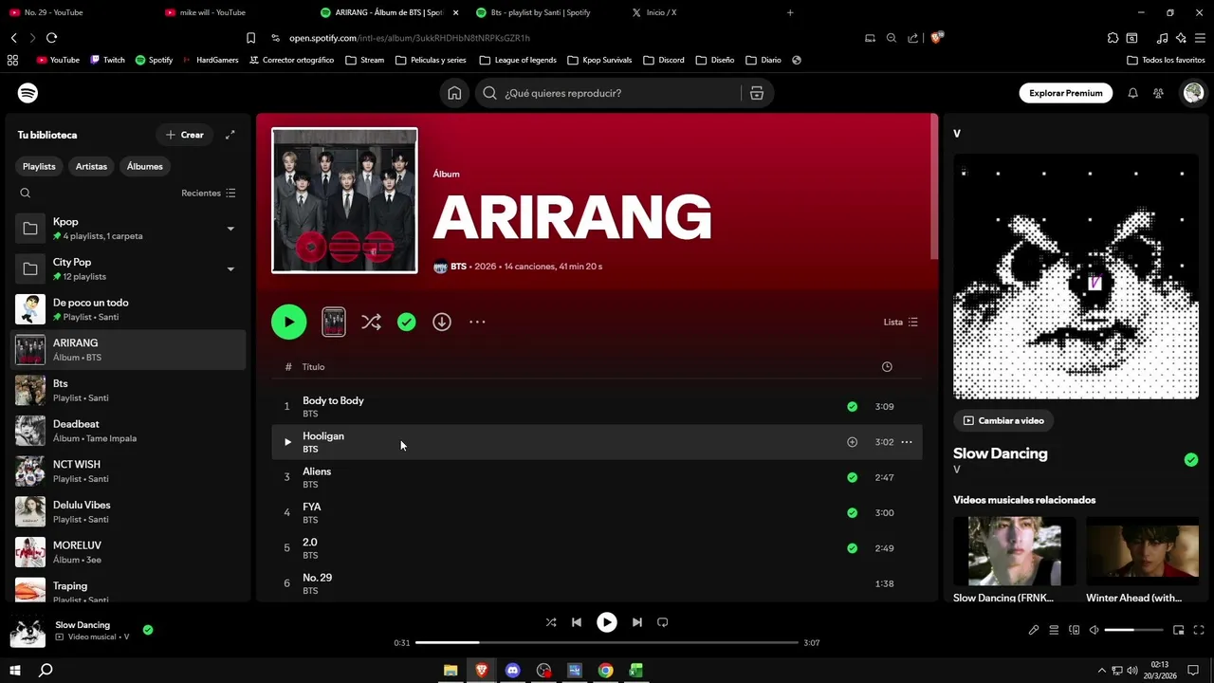Click Cambiar a video button
The image size is (1214, 683).
click(x=1003, y=420)
